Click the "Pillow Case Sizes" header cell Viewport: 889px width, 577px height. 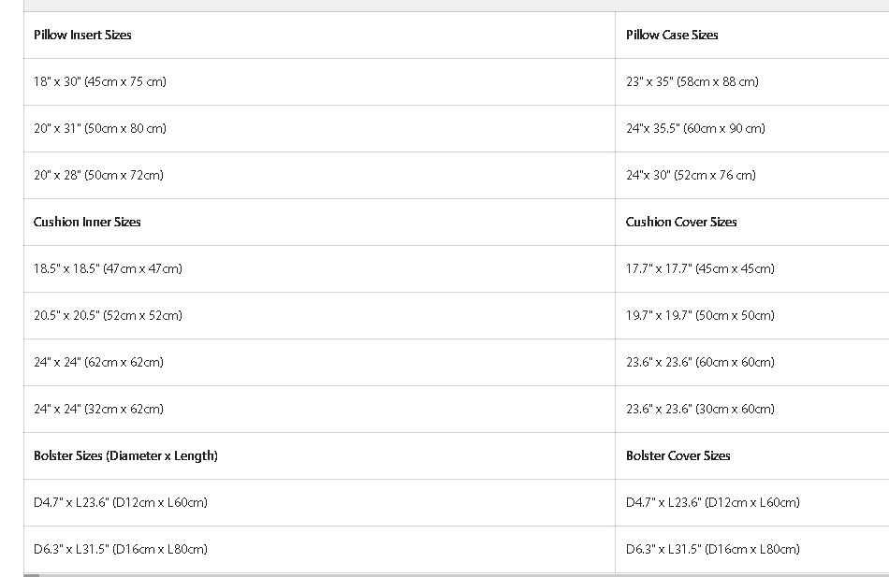click(672, 35)
